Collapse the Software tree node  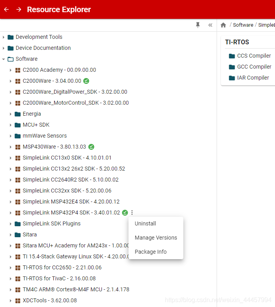[3, 59]
